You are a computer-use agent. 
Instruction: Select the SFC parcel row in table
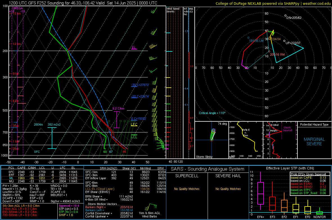tap(42, 172)
